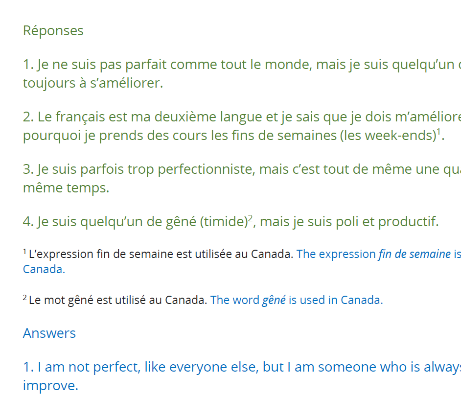Click the Réponses heading
Viewport: 461px width, 399px height.
(x=53, y=31)
